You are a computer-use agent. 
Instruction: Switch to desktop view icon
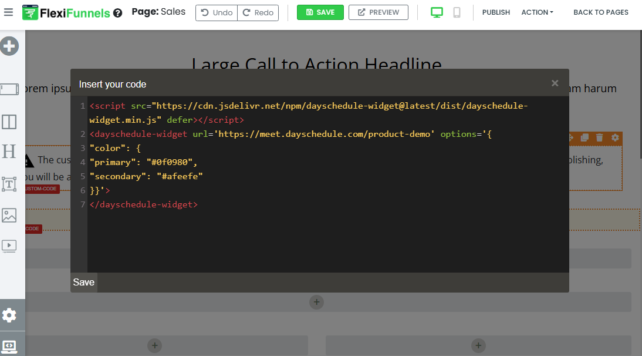click(437, 12)
